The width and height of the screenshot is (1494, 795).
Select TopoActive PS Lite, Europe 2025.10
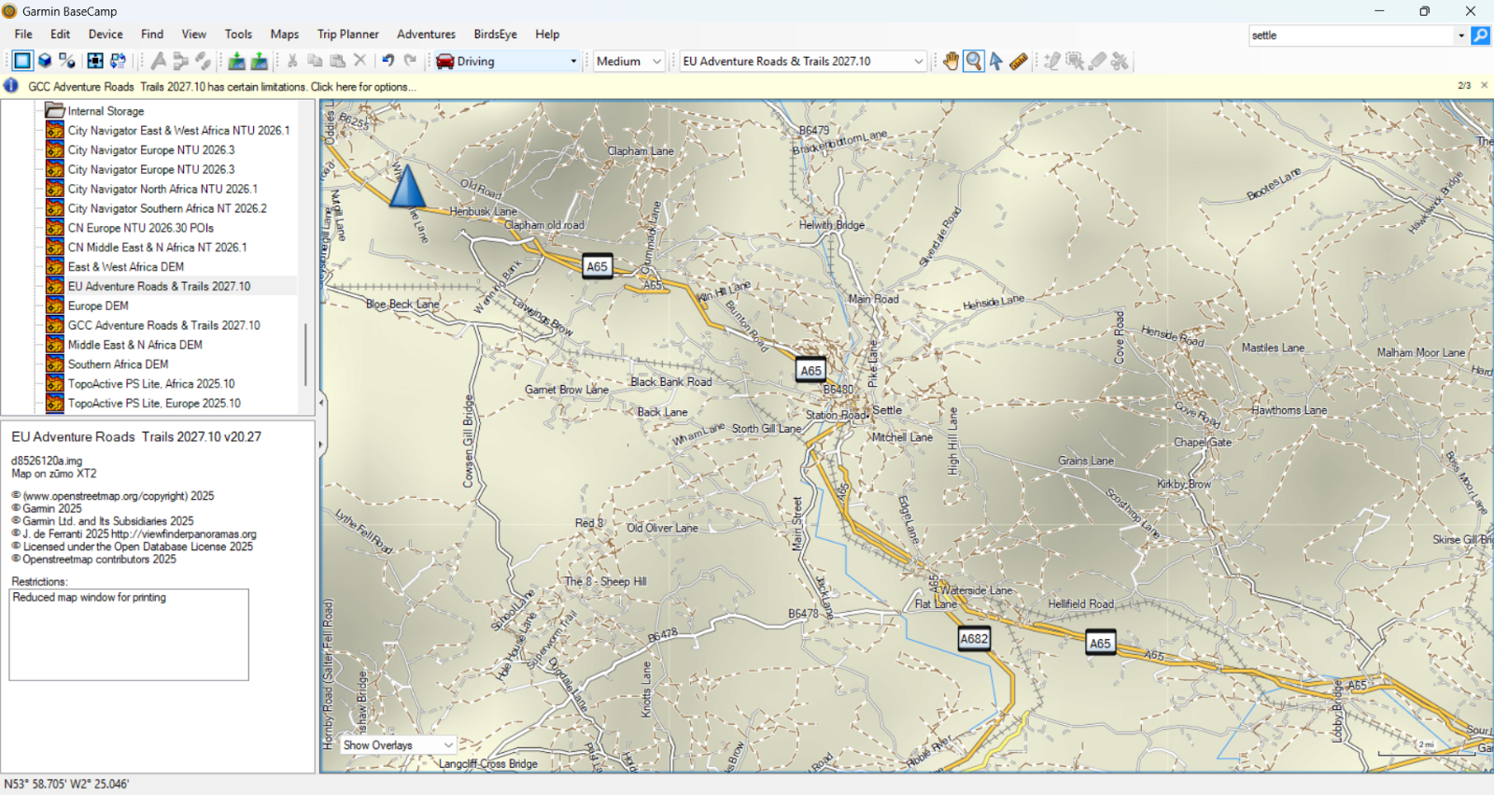click(x=154, y=404)
